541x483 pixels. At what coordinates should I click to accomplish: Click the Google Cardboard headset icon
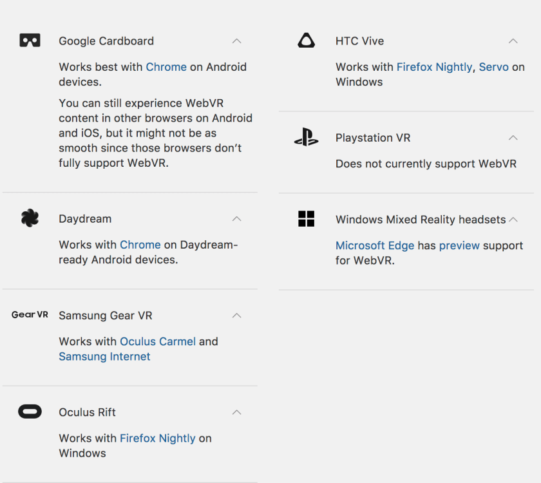click(30, 41)
